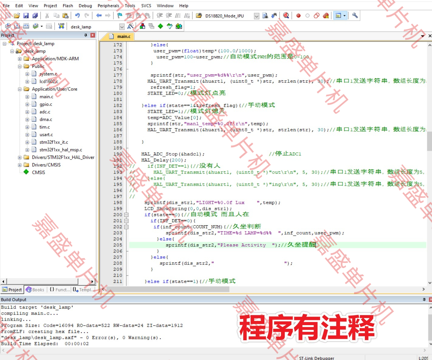
Task: Expand the Drivers/CMSIS folder
Action: pyautogui.click(x=20, y=165)
